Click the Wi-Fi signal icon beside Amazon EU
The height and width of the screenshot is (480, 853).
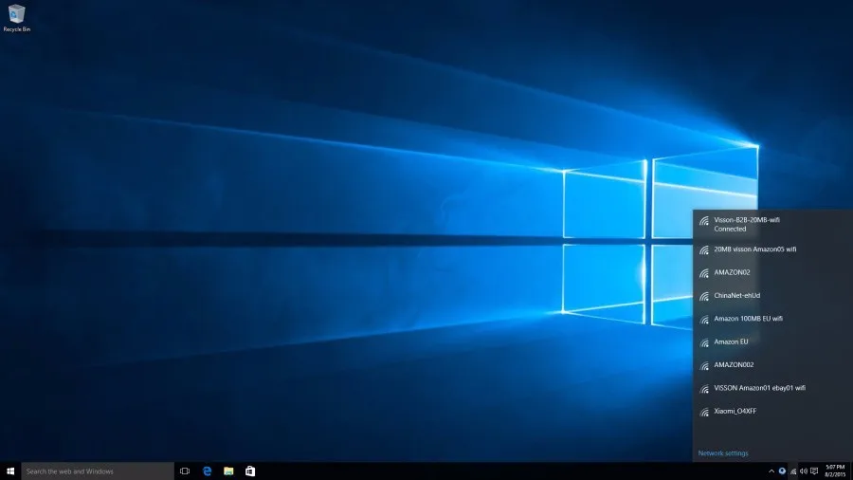click(704, 342)
